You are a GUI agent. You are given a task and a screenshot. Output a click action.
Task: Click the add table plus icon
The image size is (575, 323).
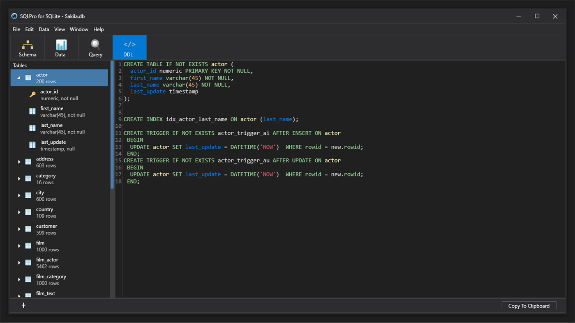point(24,305)
